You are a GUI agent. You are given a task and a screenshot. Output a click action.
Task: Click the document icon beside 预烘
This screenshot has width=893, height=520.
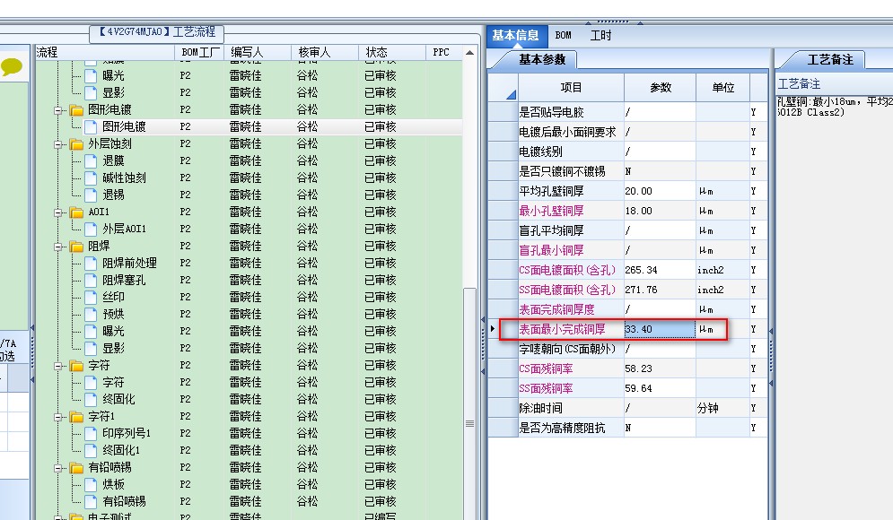tap(91, 314)
